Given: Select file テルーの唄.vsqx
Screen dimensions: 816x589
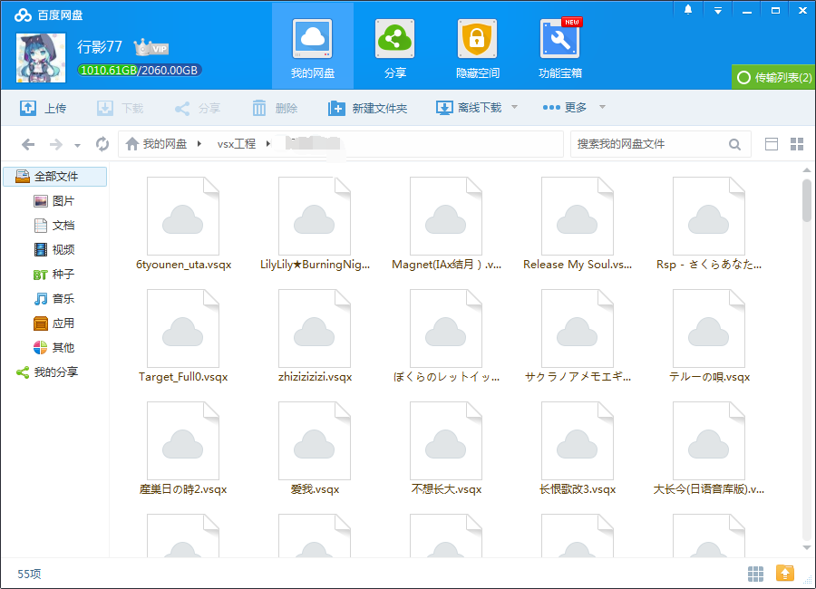Looking at the screenshot, I should click(x=709, y=336).
